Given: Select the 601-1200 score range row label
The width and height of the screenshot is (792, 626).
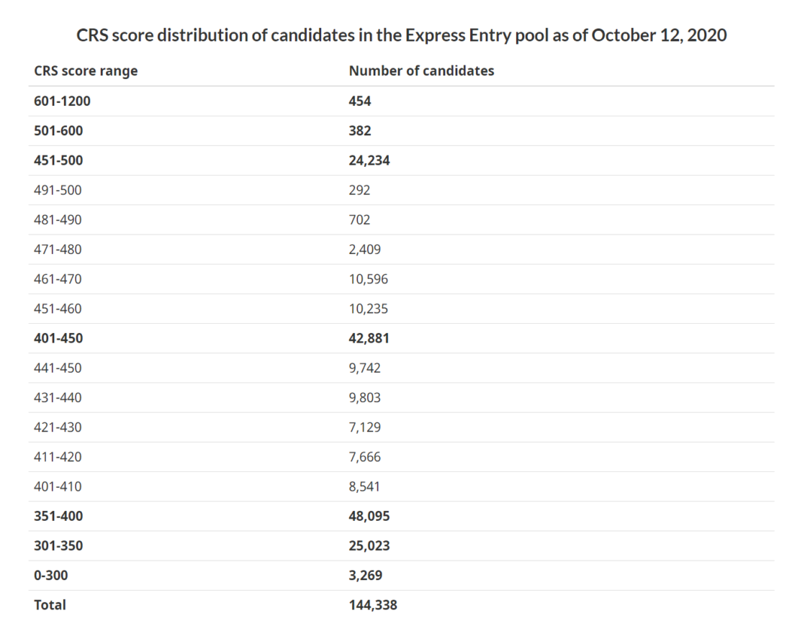Looking at the screenshot, I should pos(63,101).
